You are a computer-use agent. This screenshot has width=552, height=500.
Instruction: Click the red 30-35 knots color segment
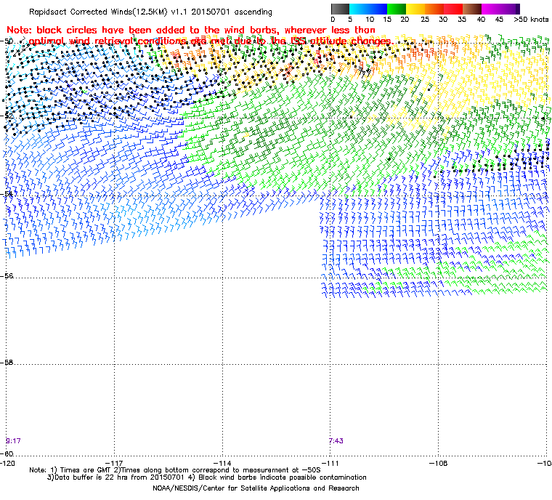pyautogui.click(x=453, y=9)
